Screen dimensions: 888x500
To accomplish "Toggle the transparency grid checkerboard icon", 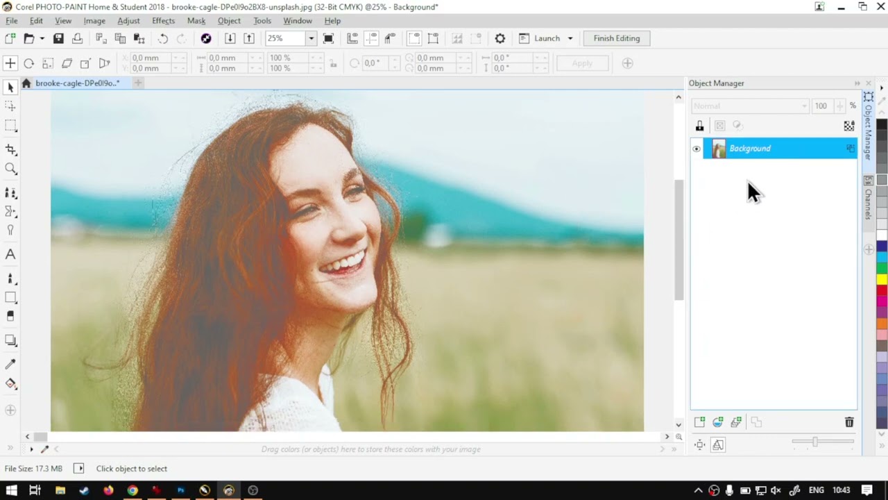I will (849, 126).
